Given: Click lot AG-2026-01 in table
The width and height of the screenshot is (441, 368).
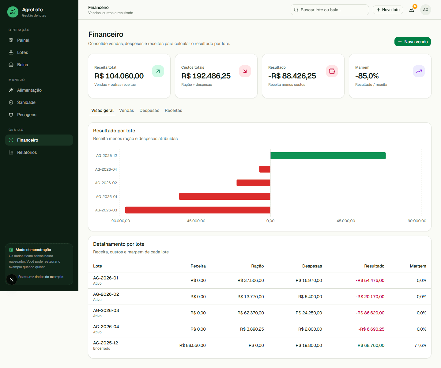Looking at the screenshot, I should (x=105, y=278).
